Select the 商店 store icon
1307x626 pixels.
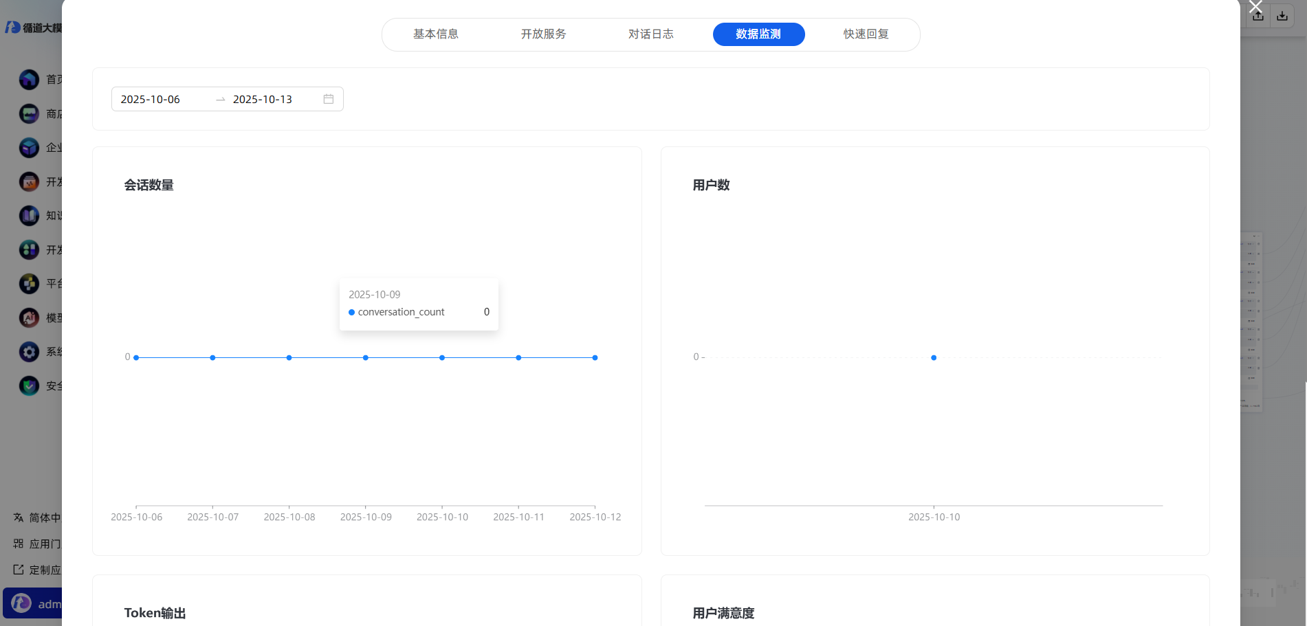[x=29, y=113]
